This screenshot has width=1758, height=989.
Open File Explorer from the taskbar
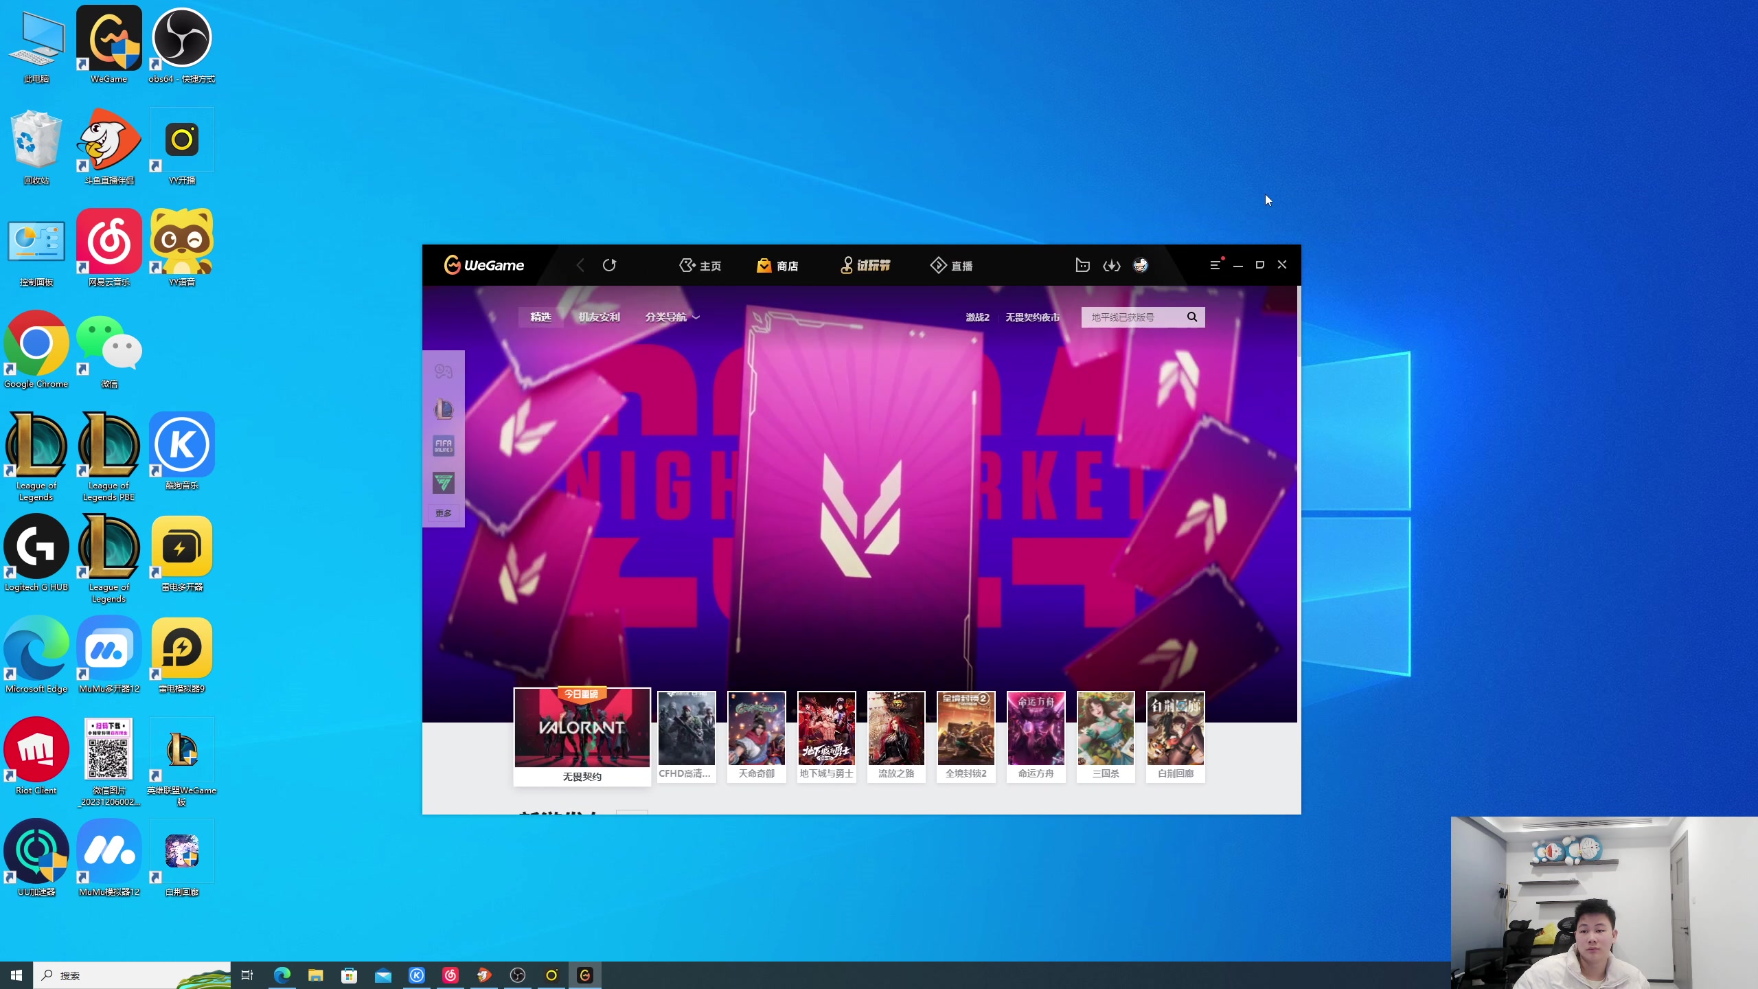point(315,975)
